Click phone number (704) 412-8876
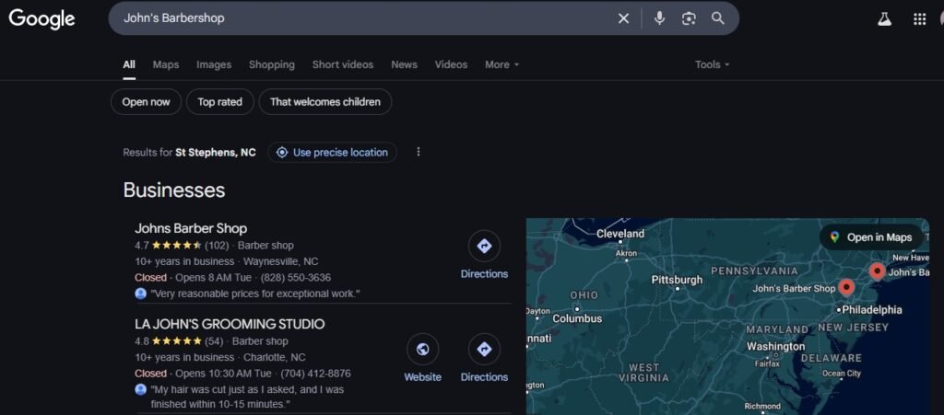The height and width of the screenshot is (415, 944). (315, 374)
